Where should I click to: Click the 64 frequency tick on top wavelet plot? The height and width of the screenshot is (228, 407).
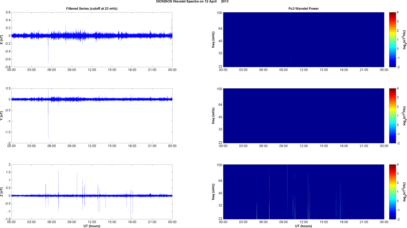(220, 29)
